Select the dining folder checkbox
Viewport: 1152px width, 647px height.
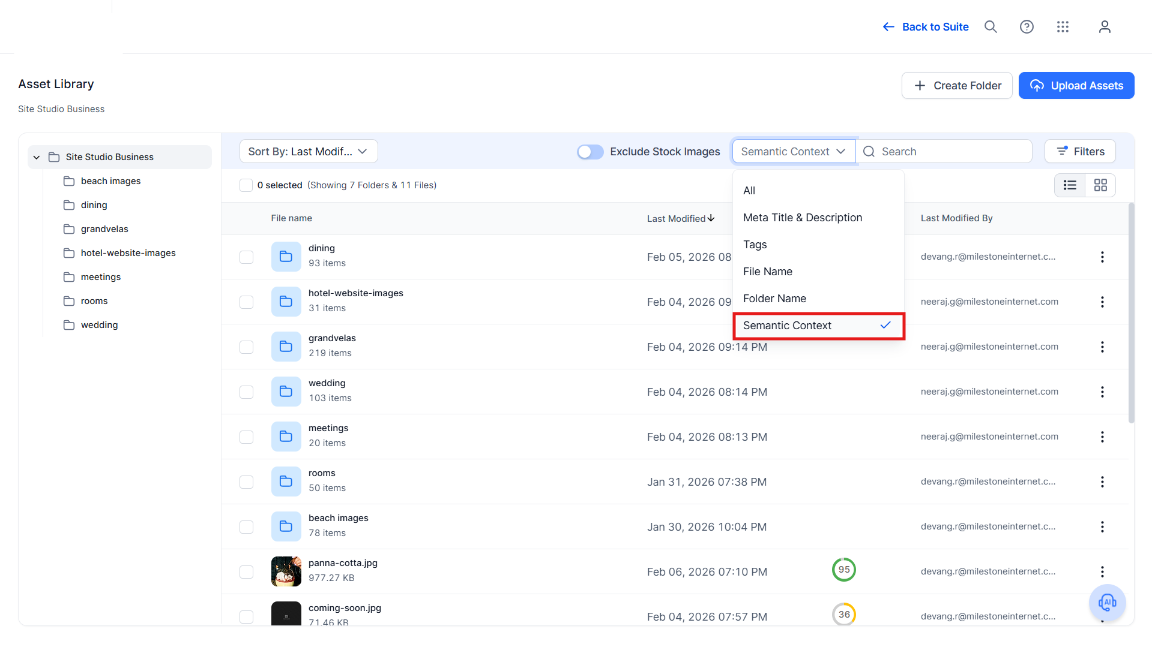point(246,257)
